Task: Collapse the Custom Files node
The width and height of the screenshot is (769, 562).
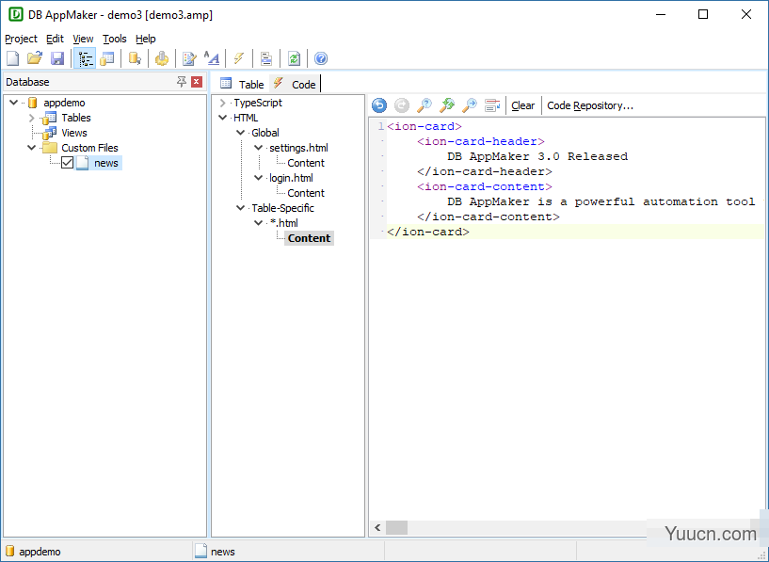Action: tap(31, 148)
